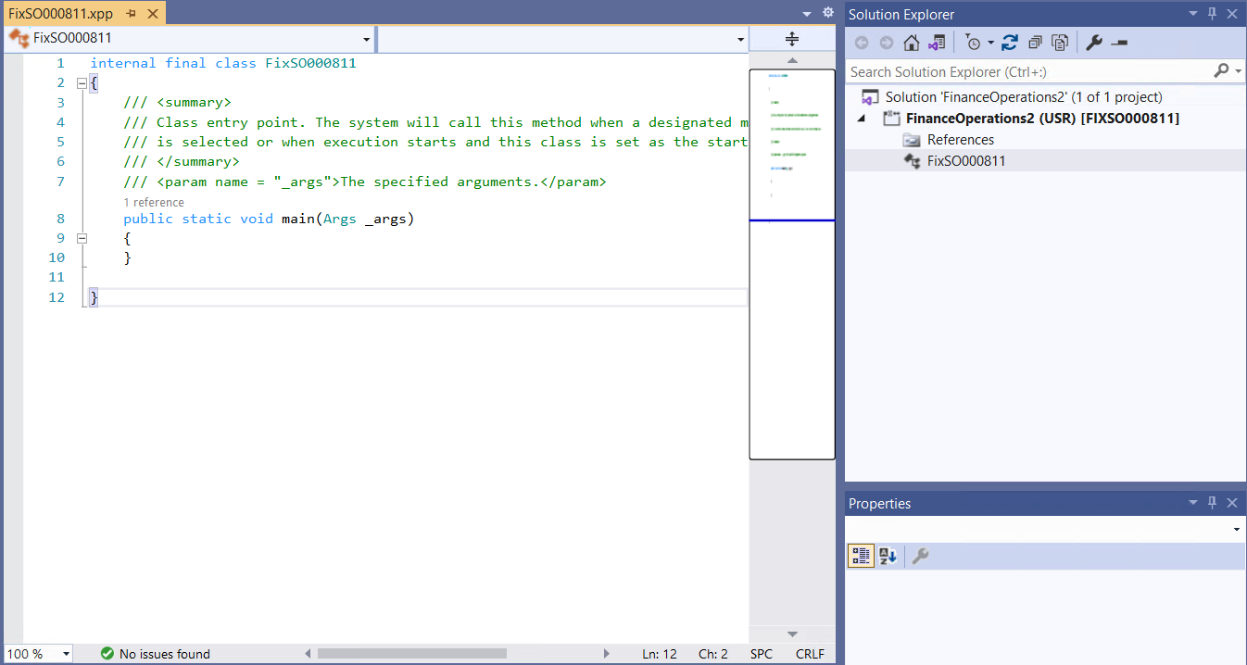Viewport: 1247px width, 665px height.
Task: Click 'main' method name on line 8
Action: coord(298,219)
